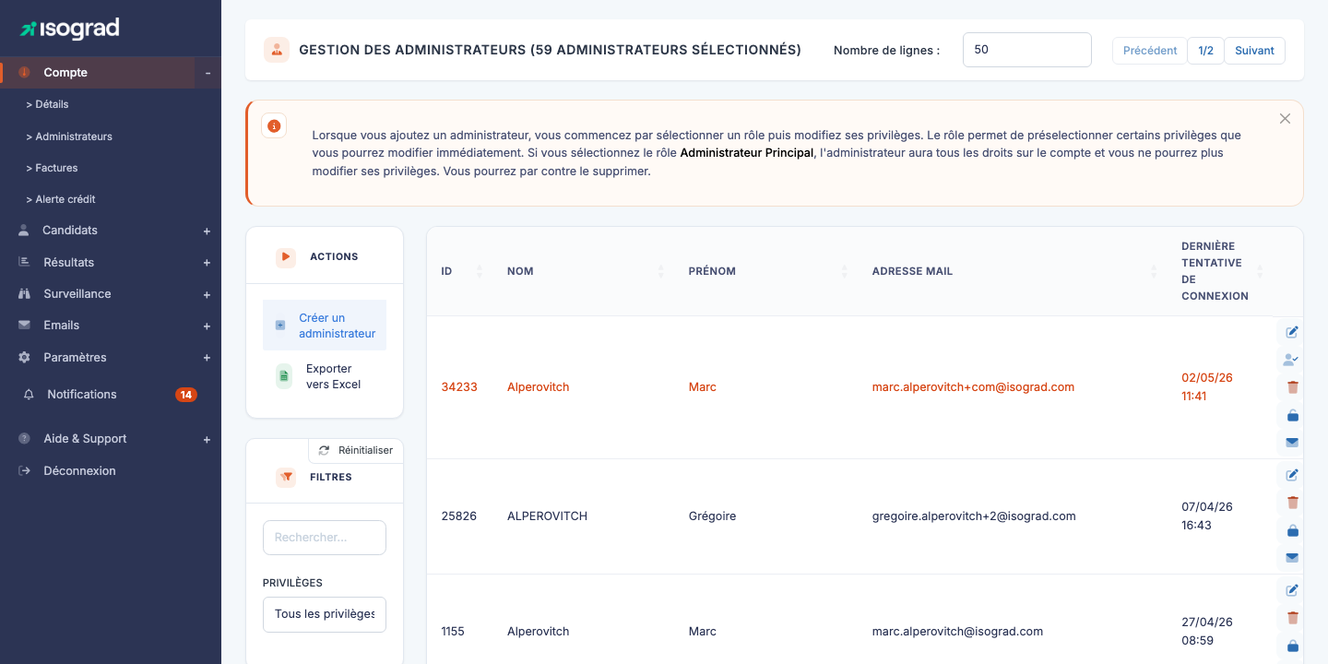1328x664 pixels.
Task: Click the Notifications bell icon
Action: coord(29,395)
